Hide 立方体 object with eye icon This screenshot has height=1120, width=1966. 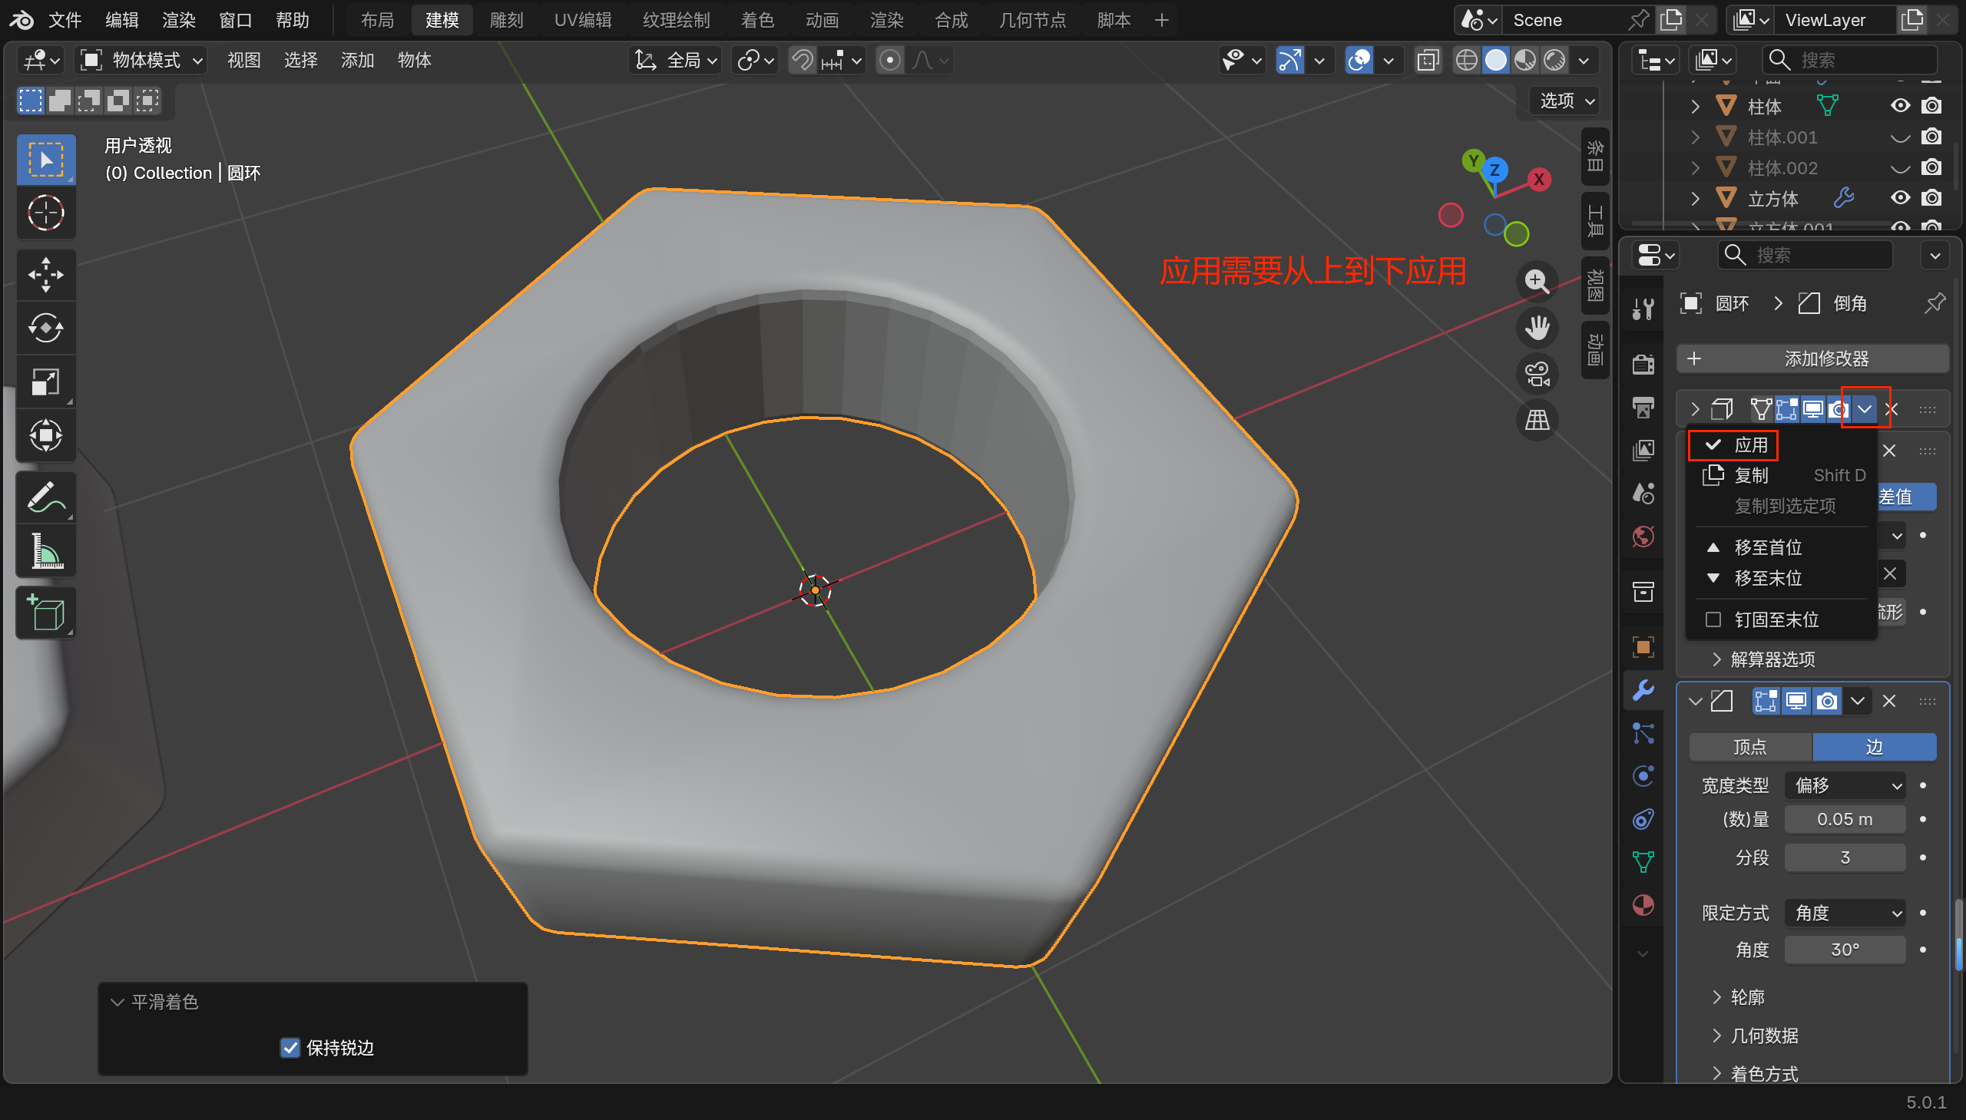[1900, 199]
